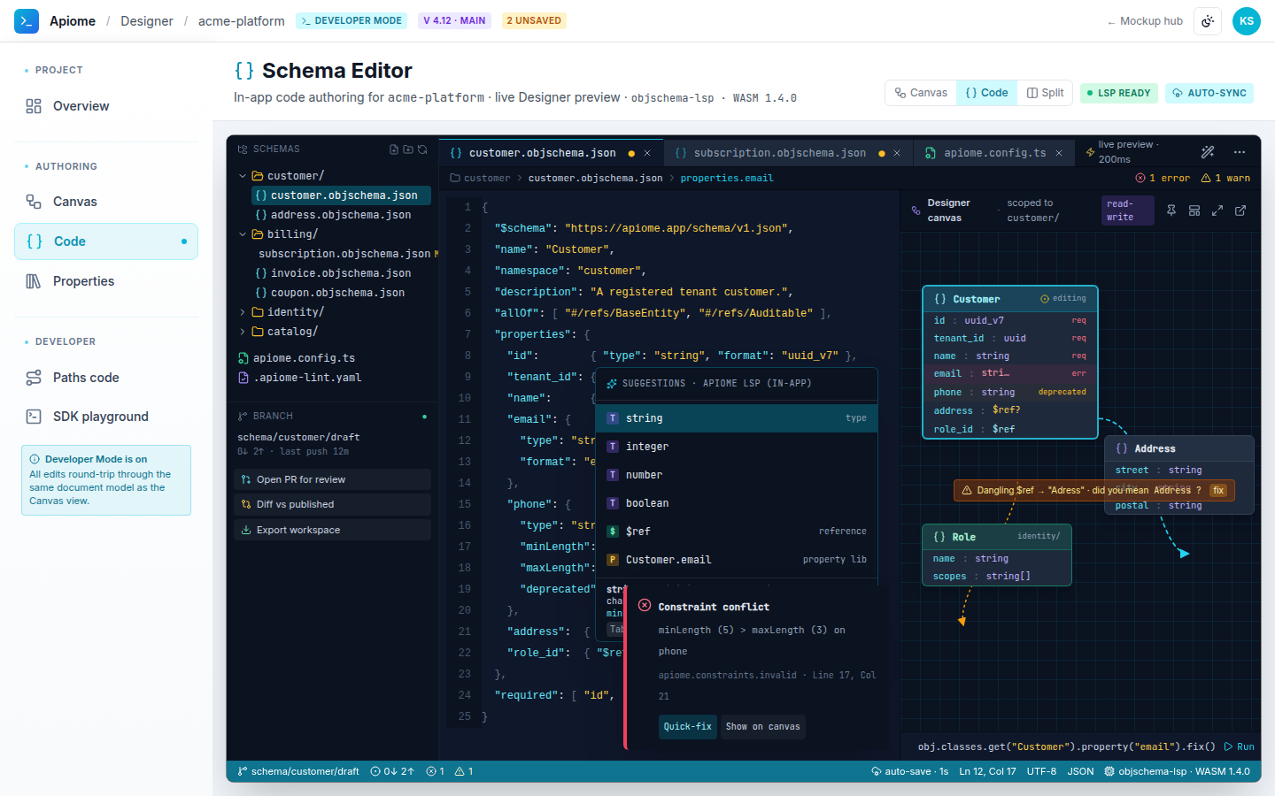Click fix on the Dangling $ref warning
This screenshot has height=796, width=1275.
pyautogui.click(x=1218, y=490)
